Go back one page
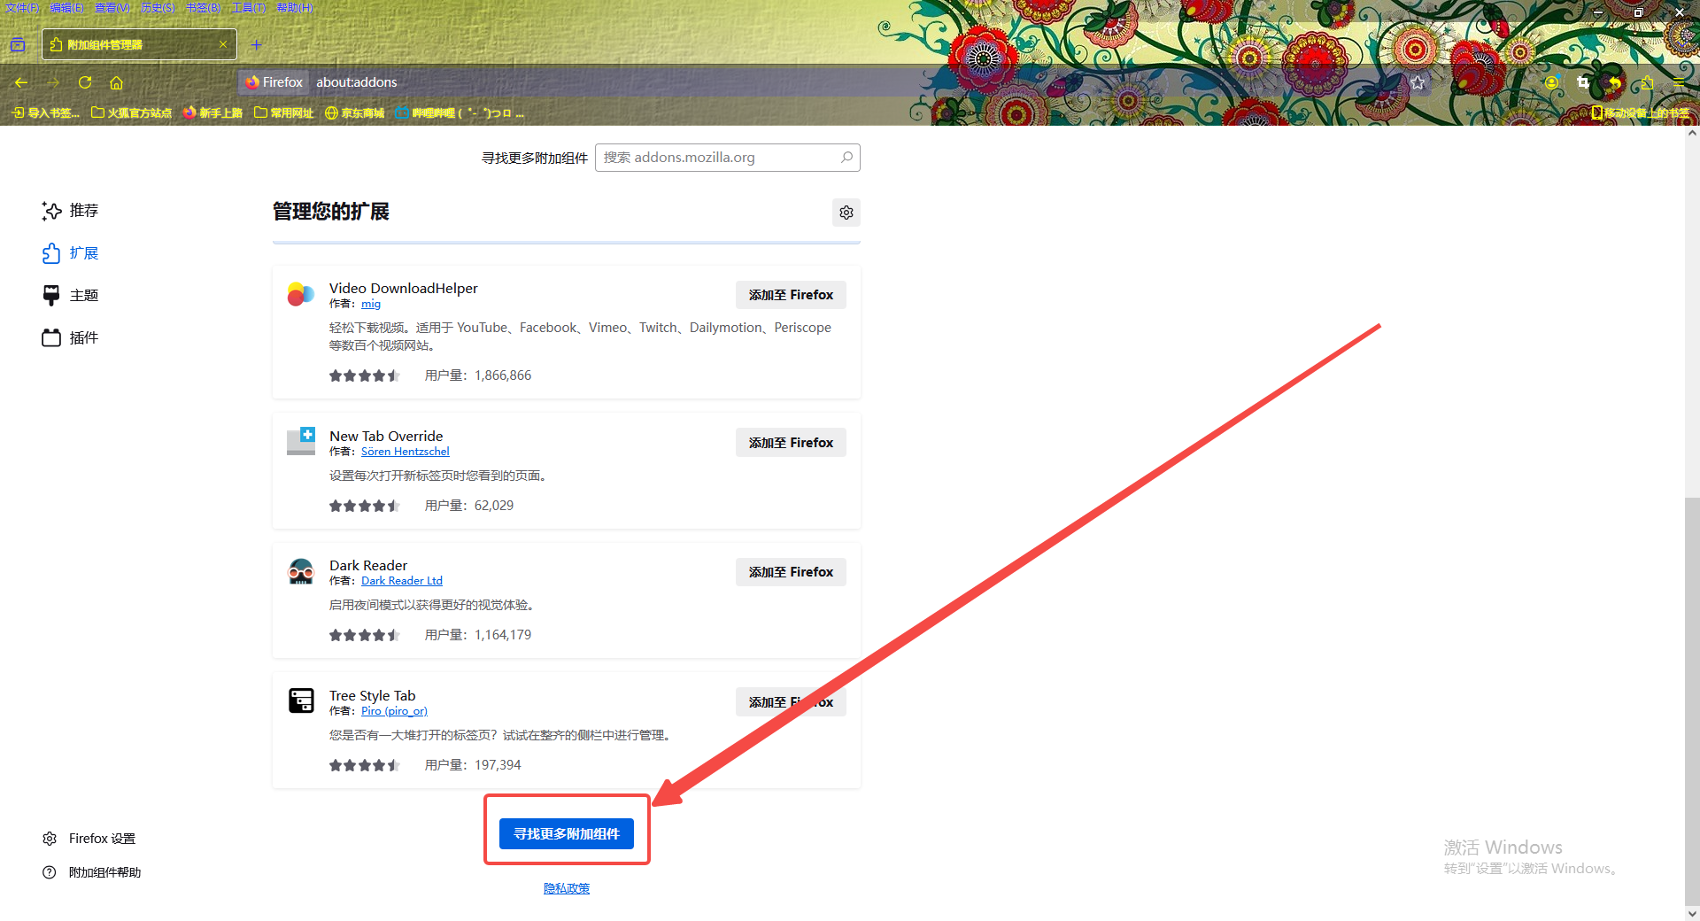This screenshot has height=921, width=1700. pos(21,82)
